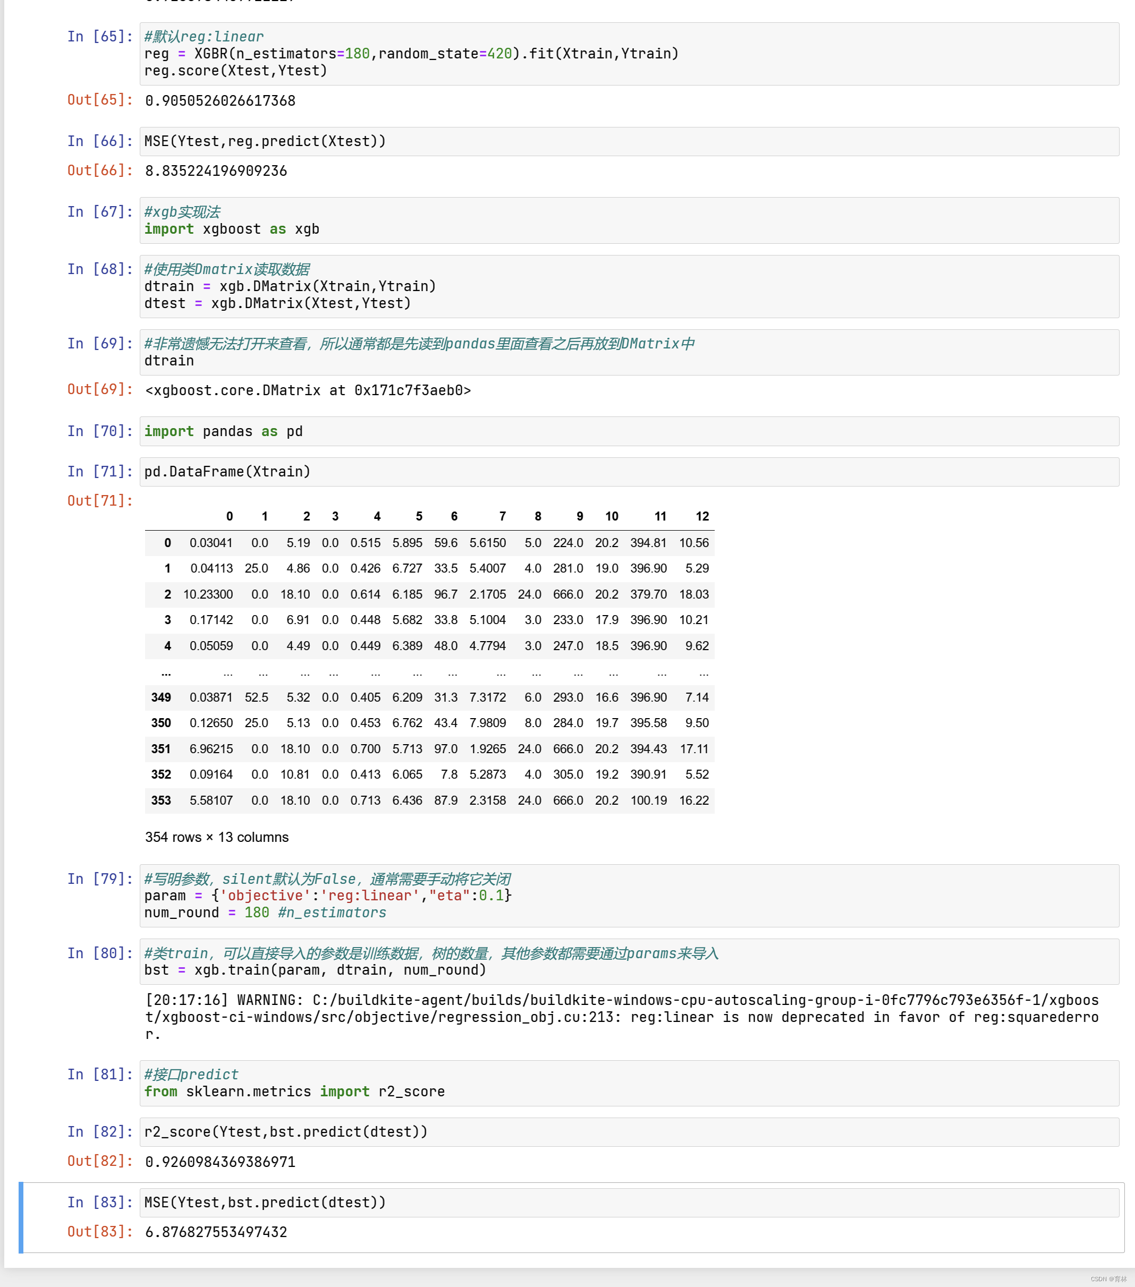The height and width of the screenshot is (1287, 1135).
Task: Click cell value 0.04113 in row 1
Action: 211,569
